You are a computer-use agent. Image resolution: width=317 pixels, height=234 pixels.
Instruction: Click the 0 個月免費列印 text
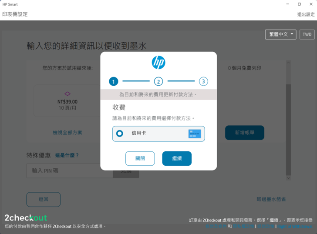click(245, 68)
